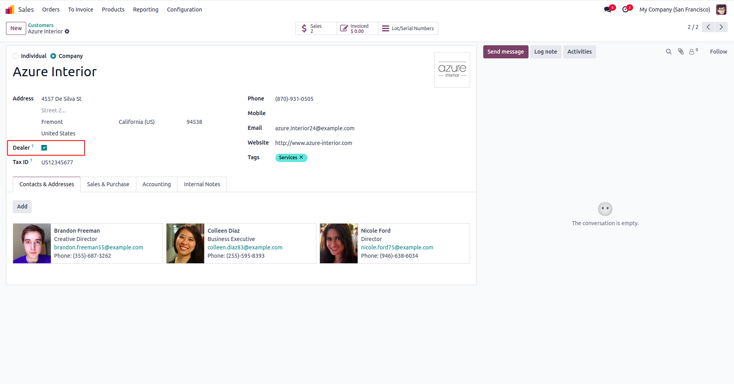The width and height of the screenshot is (734, 384).
Task: Click Colleen Diaz's photo
Action: [185, 243]
